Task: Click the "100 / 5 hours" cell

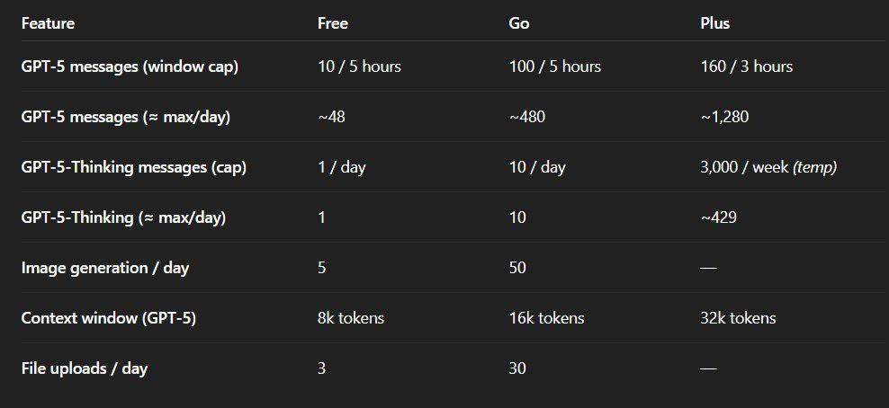Action: 554,67
